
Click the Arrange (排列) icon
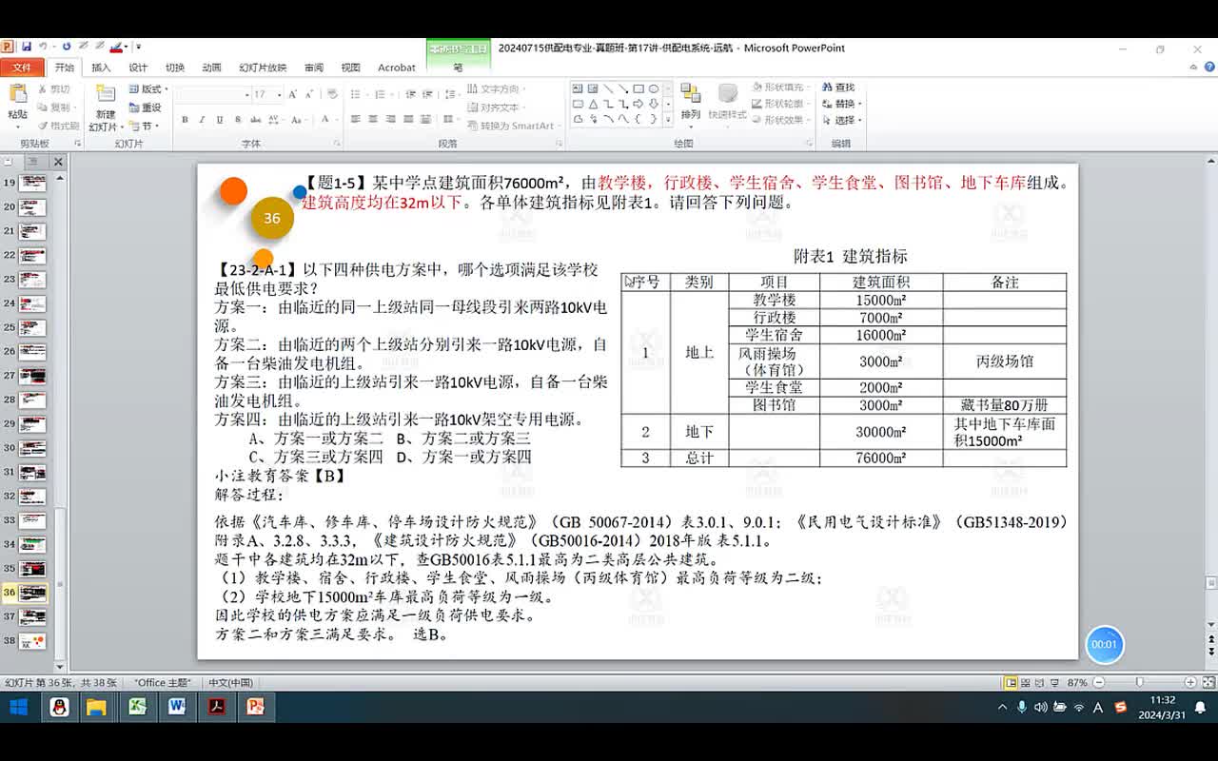[690, 97]
